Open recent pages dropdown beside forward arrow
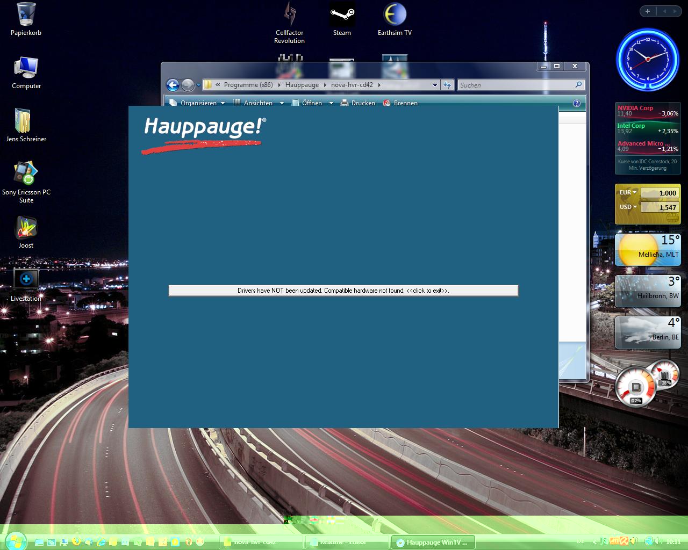 coord(198,85)
